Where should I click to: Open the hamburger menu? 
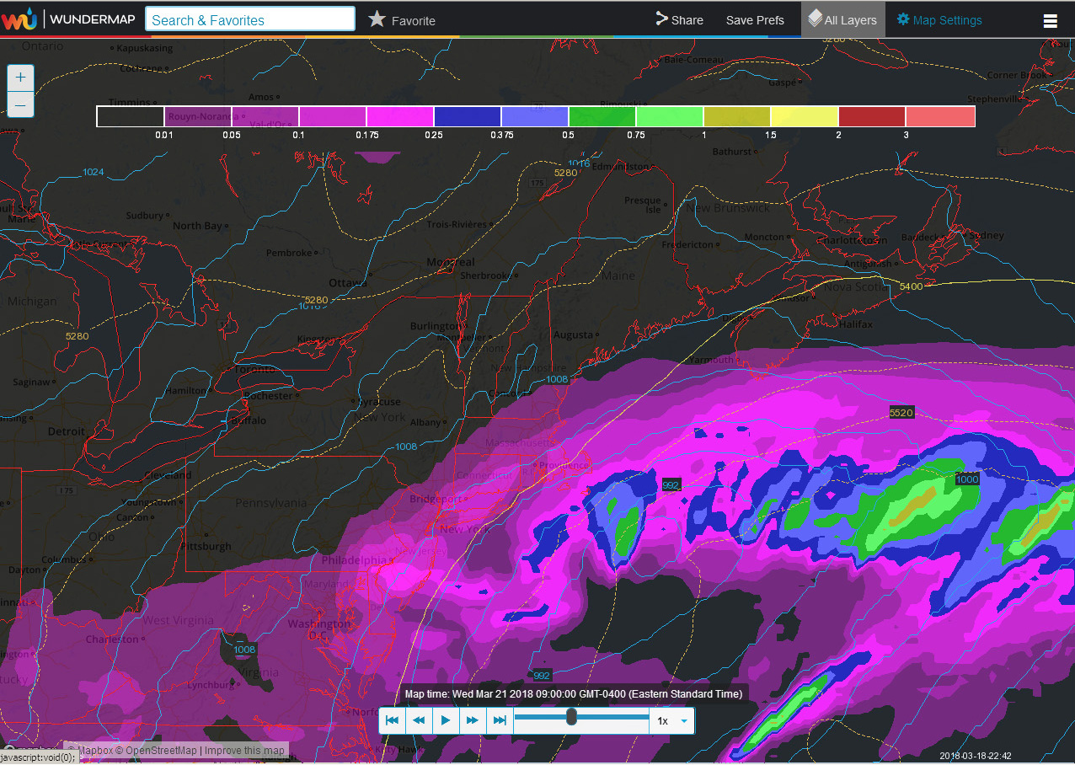click(1050, 21)
